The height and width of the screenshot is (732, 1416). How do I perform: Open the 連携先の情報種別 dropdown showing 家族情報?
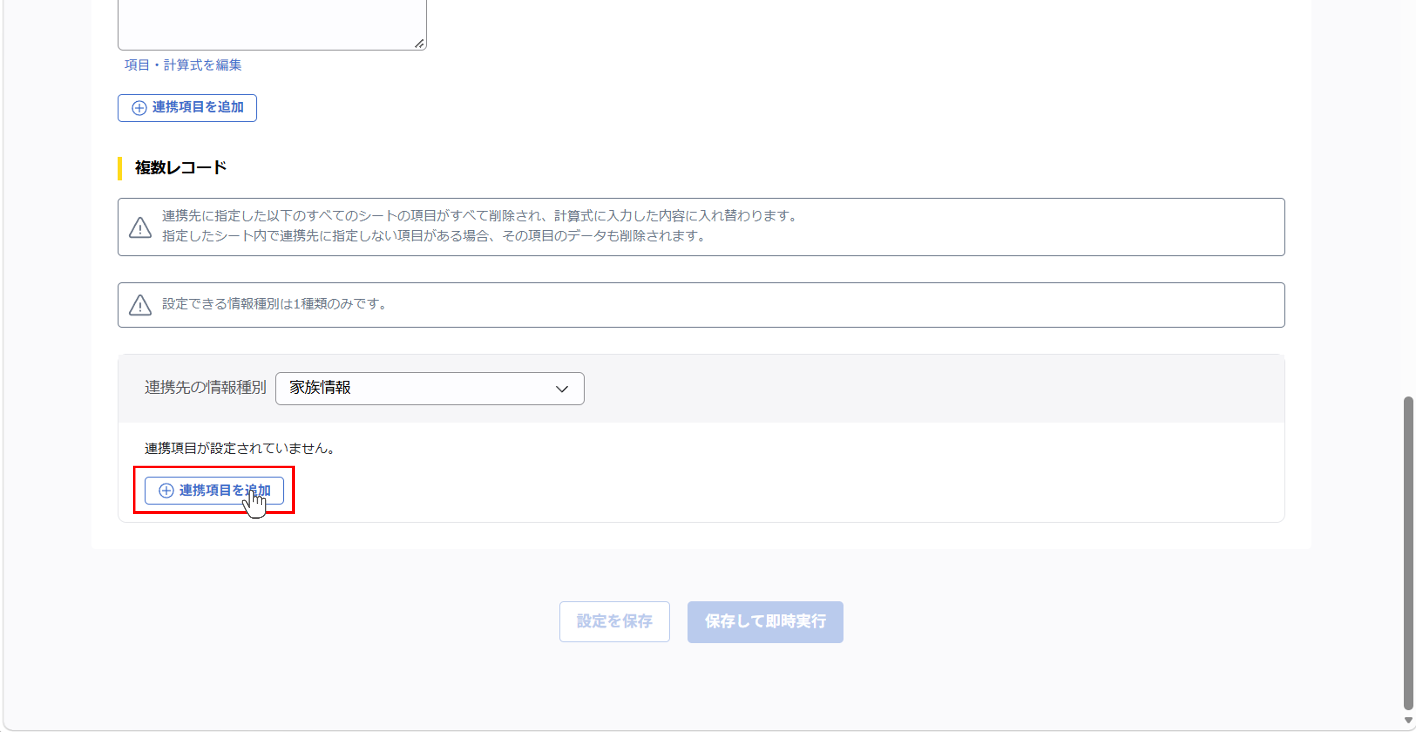[x=429, y=389]
